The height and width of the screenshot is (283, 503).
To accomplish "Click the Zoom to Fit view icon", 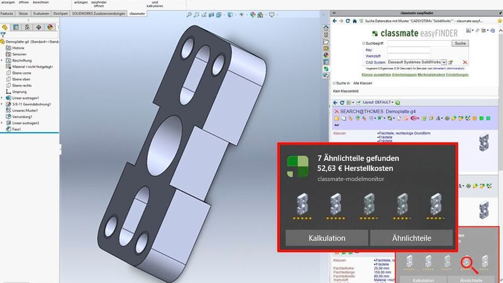I will [189, 14].
